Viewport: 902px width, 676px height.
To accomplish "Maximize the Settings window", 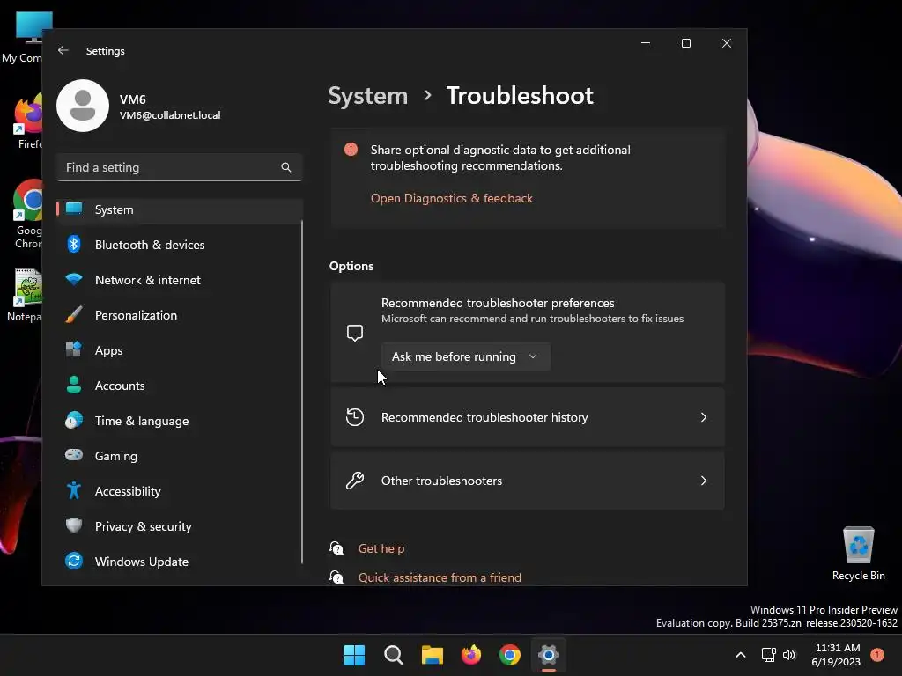I will (685, 43).
